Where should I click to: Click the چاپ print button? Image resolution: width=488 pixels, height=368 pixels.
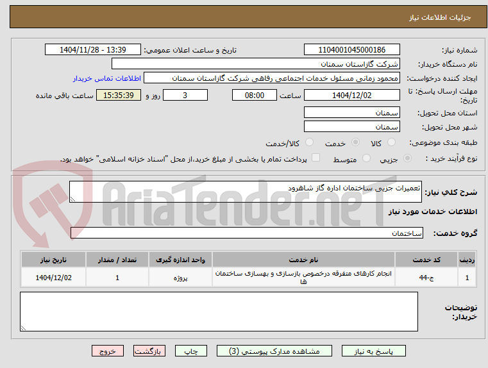tap(191, 351)
